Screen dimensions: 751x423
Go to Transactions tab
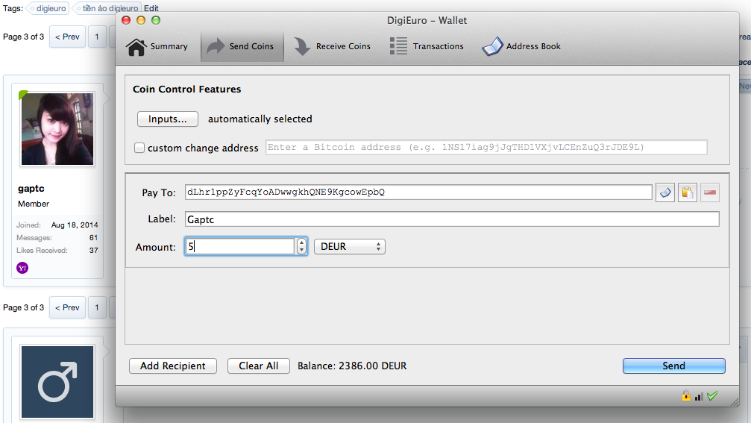coord(427,46)
